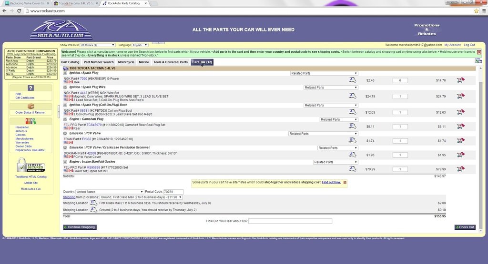Screen dimensions: 488x264
Task: Remove FEL-PRO TCS45979 camshaft plug cart icon
Action: point(461,126)
